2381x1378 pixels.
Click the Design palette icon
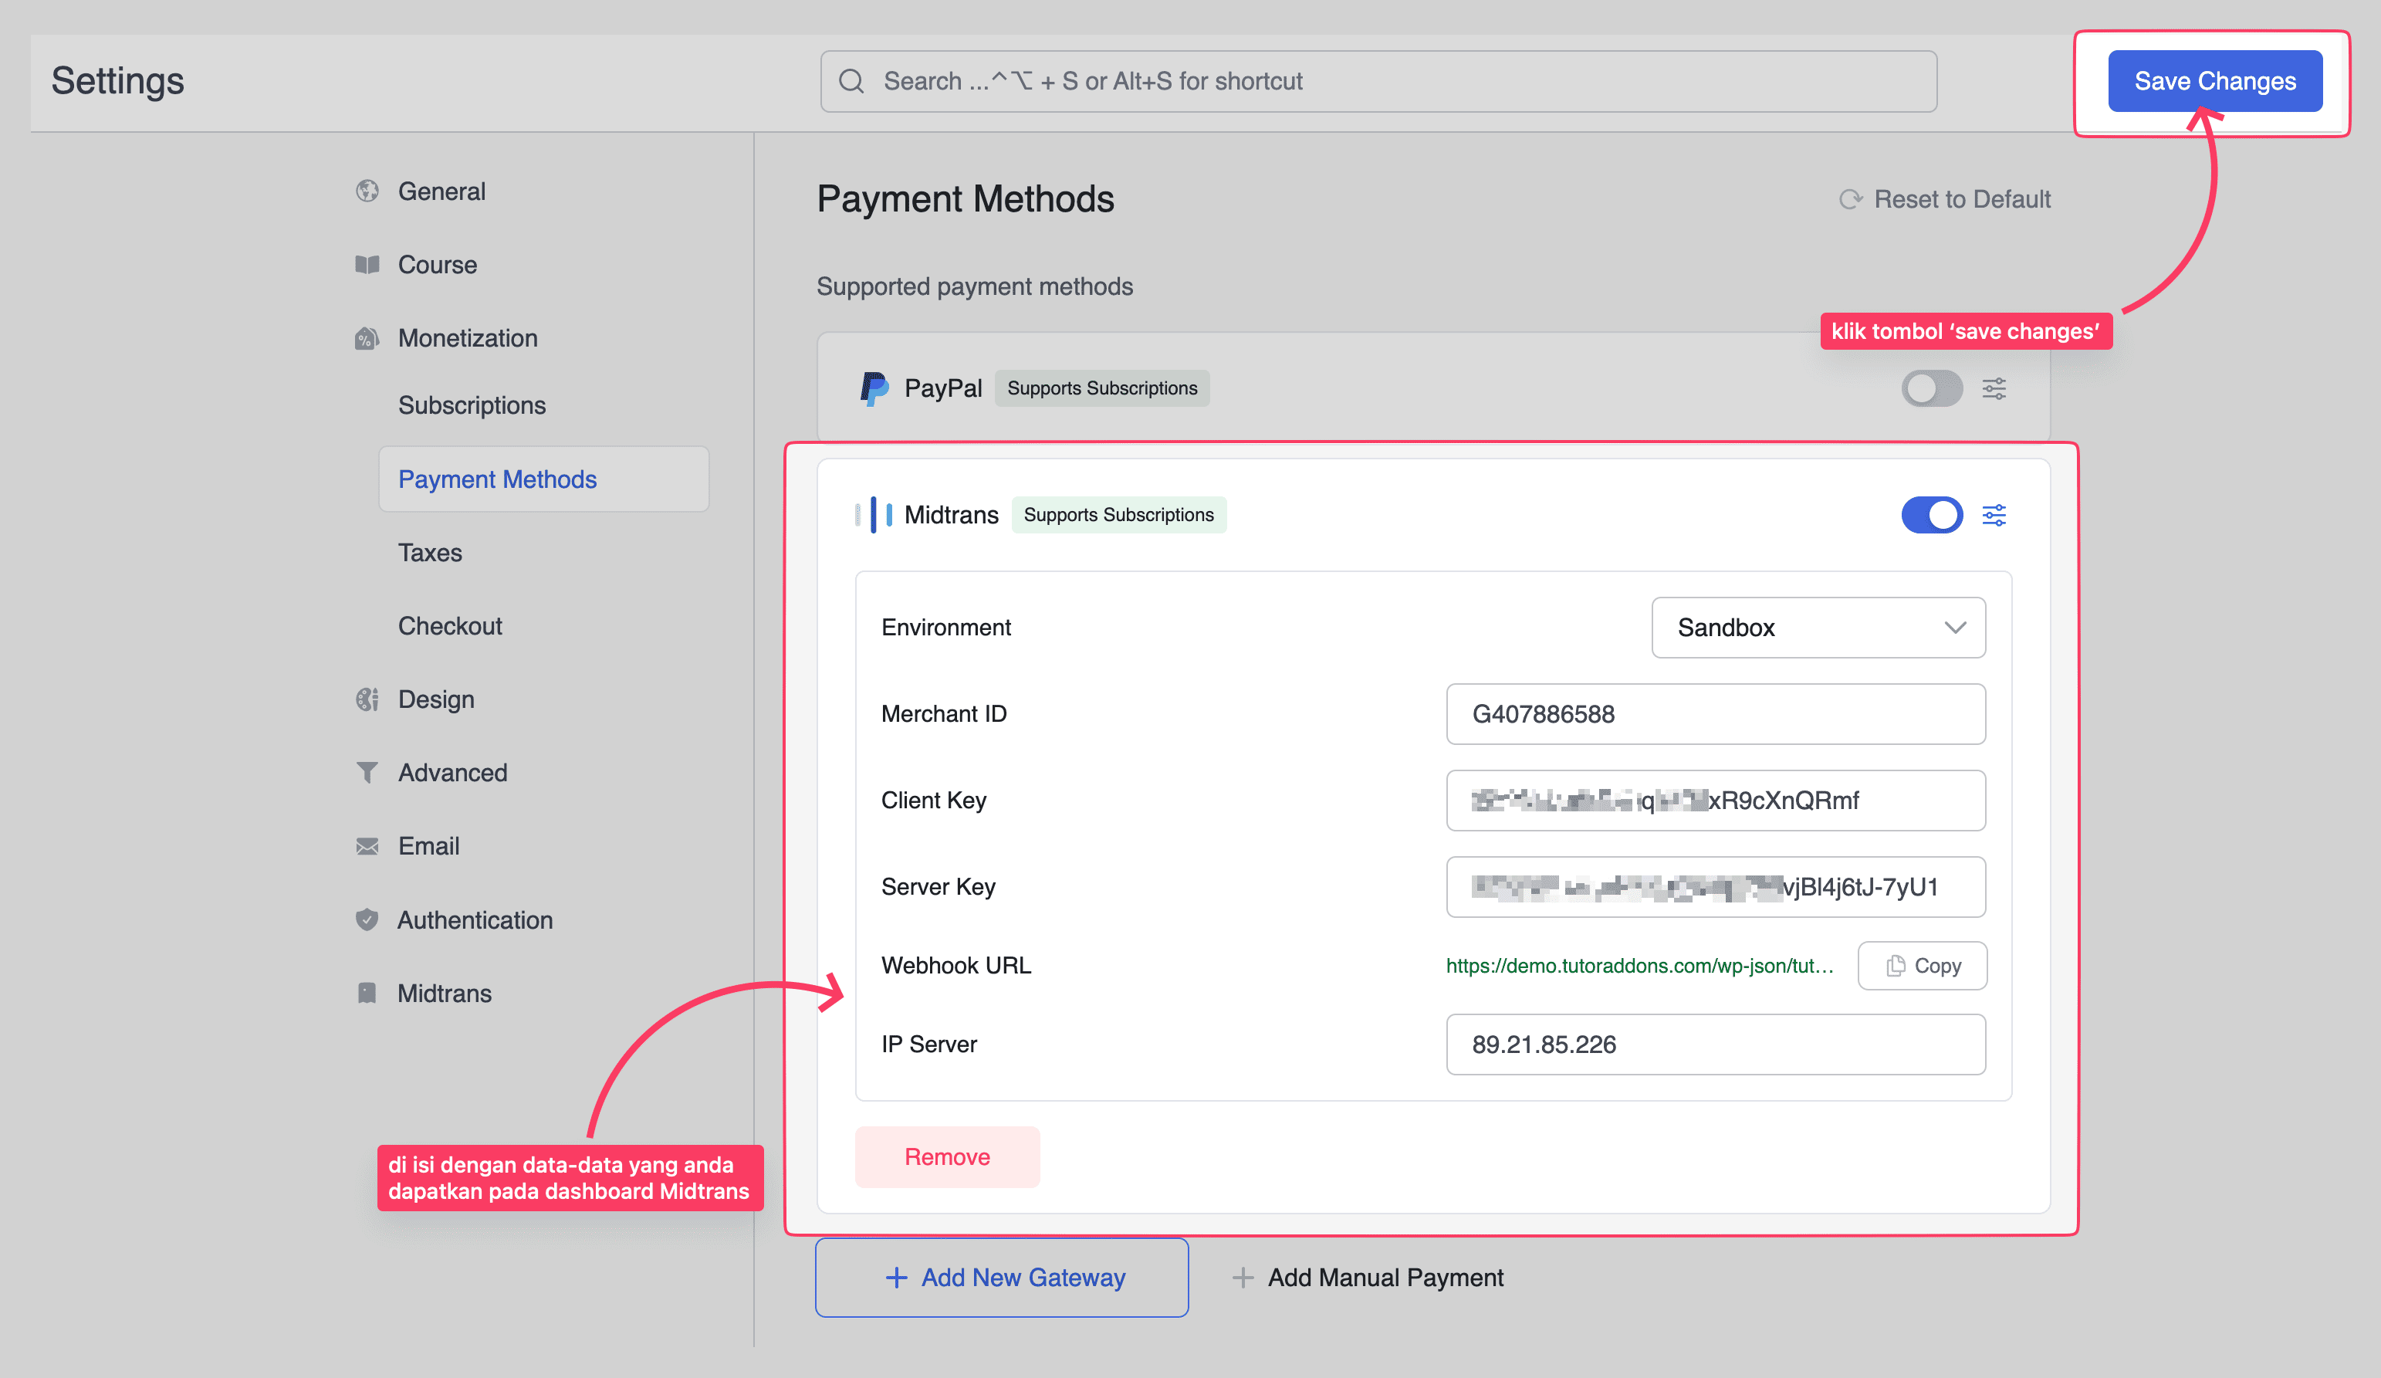367,699
